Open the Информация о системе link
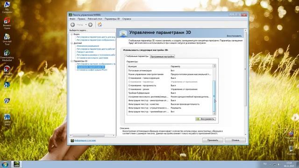 [x=85, y=140]
